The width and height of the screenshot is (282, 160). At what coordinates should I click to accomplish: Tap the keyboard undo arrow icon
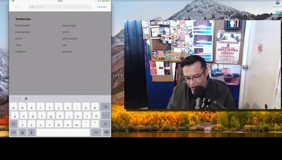[x=13, y=99]
